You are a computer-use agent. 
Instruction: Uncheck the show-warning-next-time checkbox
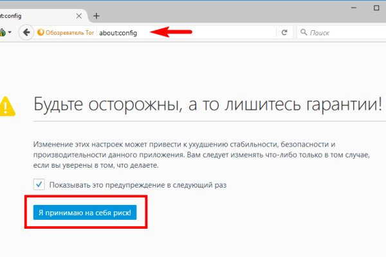coord(40,184)
